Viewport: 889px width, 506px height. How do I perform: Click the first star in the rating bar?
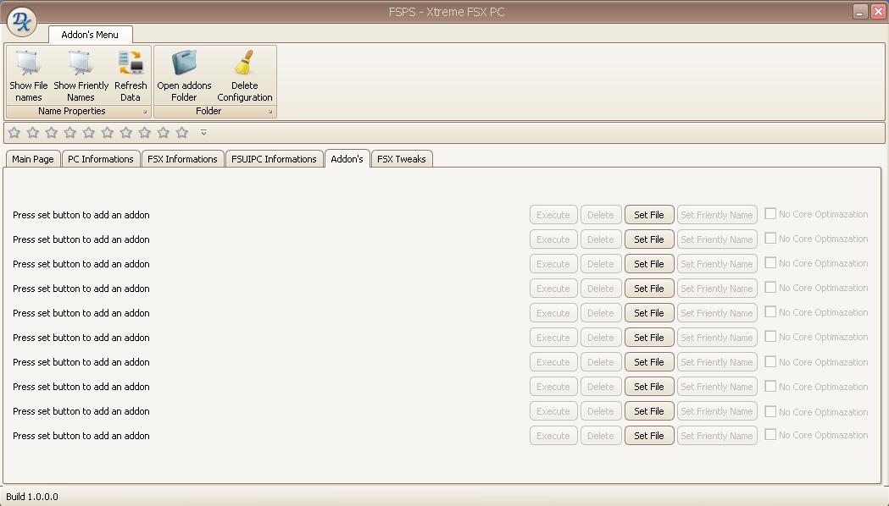pyautogui.click(x=14, y=133)
